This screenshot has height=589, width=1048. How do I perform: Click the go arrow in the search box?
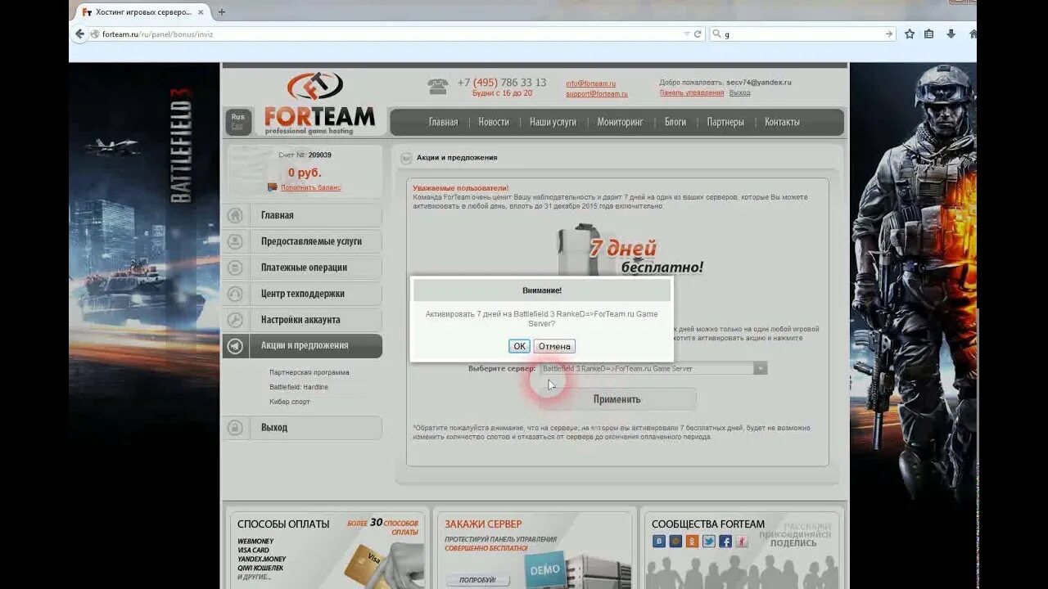click(888, 34)
